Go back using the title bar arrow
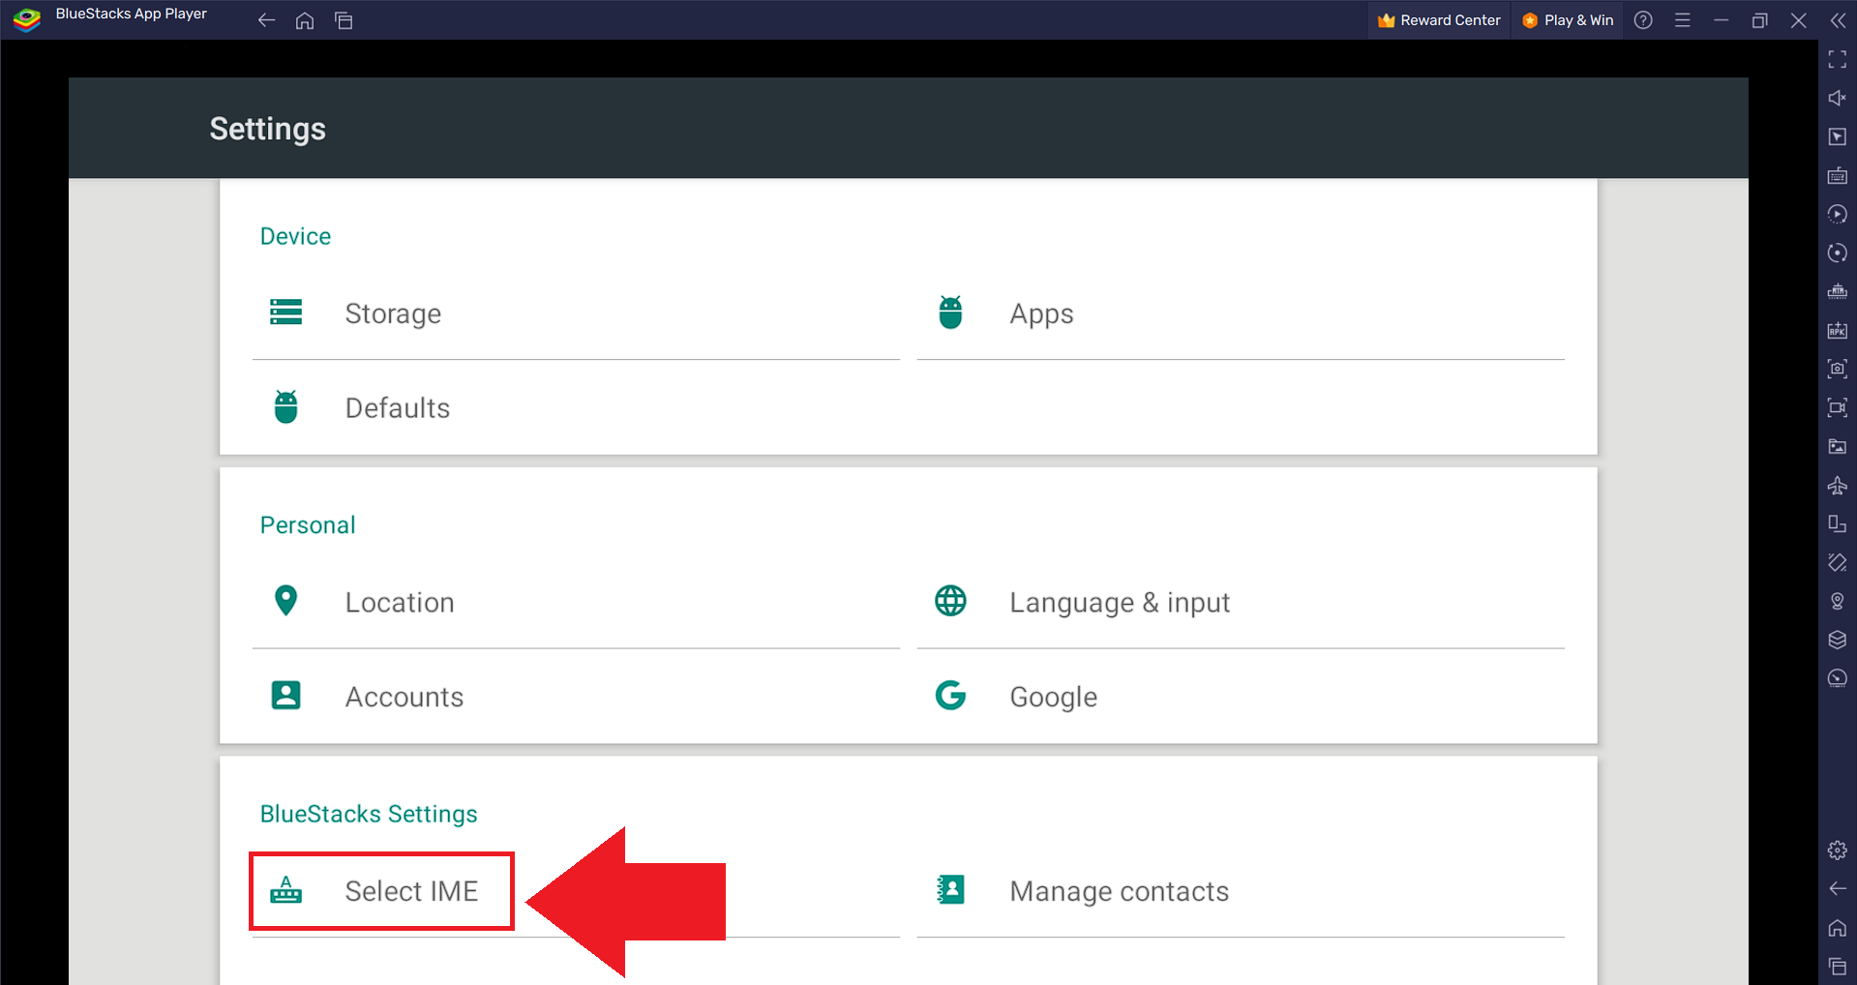 [266, 20]
